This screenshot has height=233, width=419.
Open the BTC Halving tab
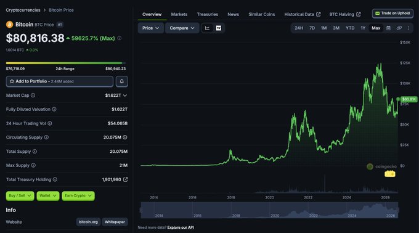click(344, 14)
